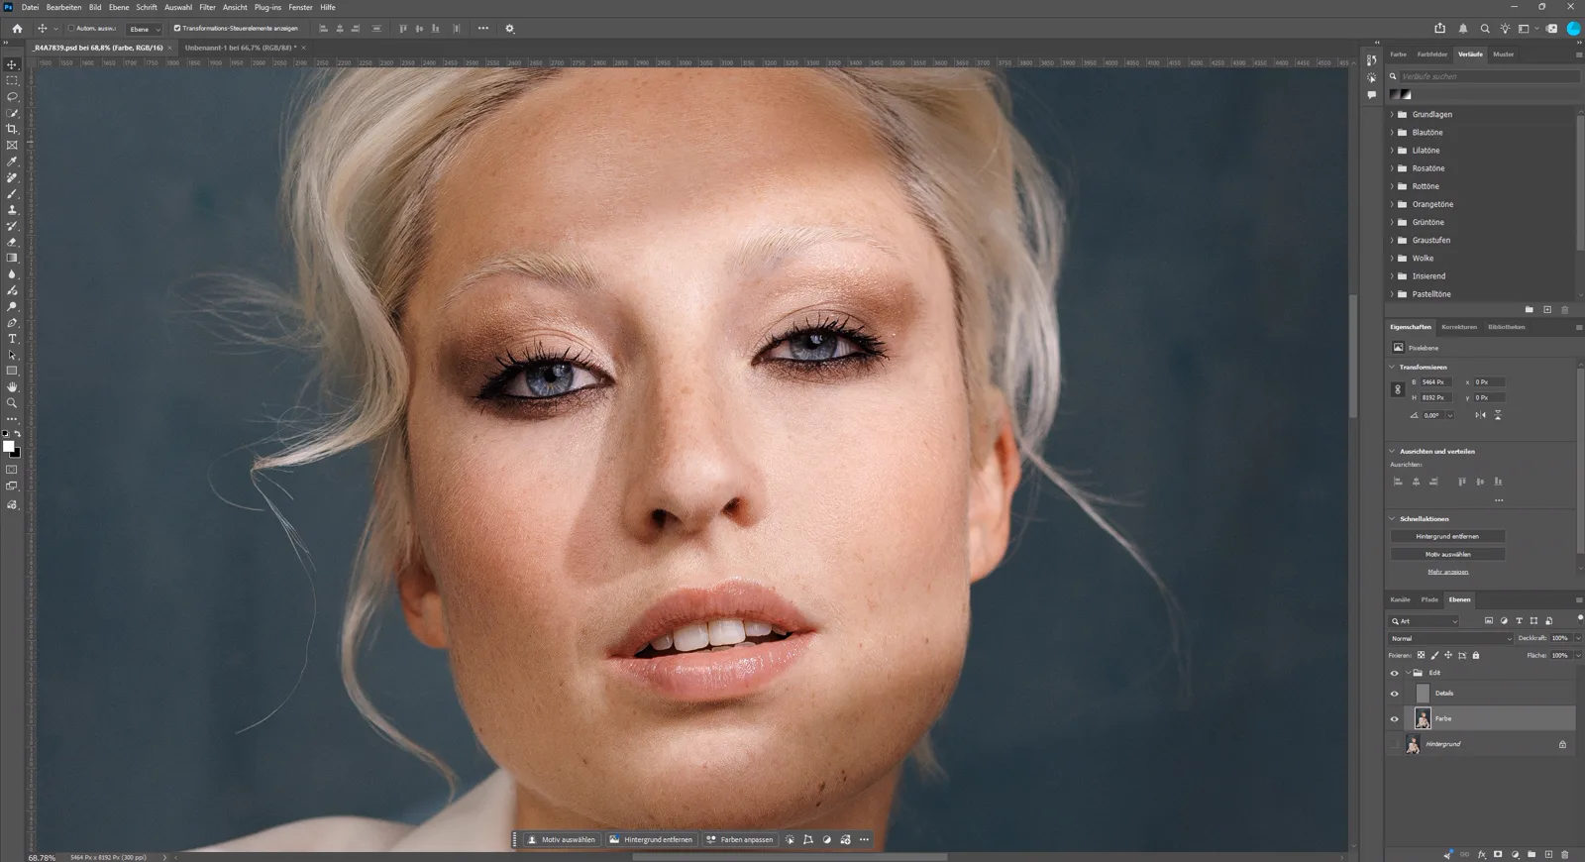Screen dimensions: 1585x862
Task: Open the Deckkraft opacity dropdown arrow
Action: (1578, 638)
